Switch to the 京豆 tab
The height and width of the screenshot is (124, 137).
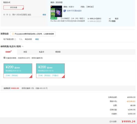pos(25,52)
